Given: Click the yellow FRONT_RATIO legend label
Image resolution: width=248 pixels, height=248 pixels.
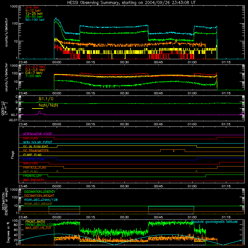Looking at the screenshot, I should point(35,222).
